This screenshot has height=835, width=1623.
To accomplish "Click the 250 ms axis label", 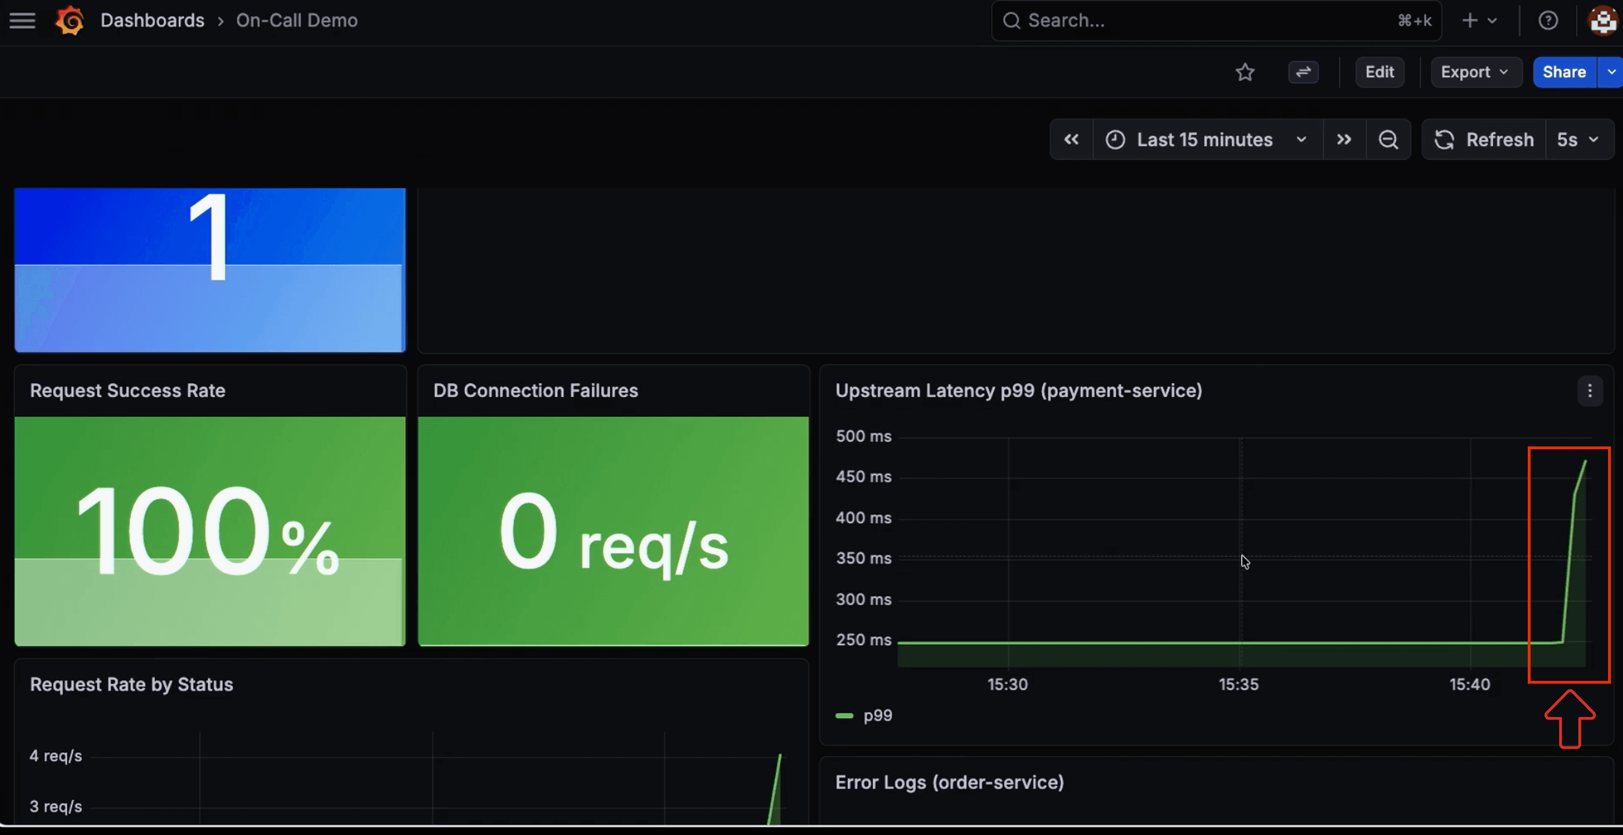I will pos(863,640).
